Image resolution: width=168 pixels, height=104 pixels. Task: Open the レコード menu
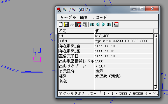coord(99,17)
